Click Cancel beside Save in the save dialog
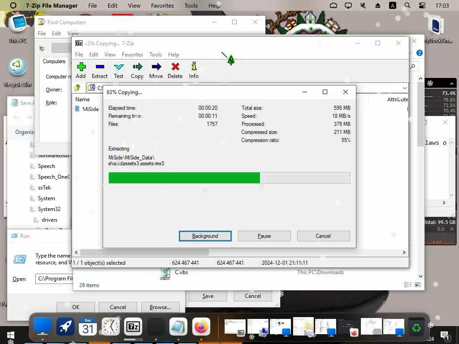459x344 pixels. [253, 296]
